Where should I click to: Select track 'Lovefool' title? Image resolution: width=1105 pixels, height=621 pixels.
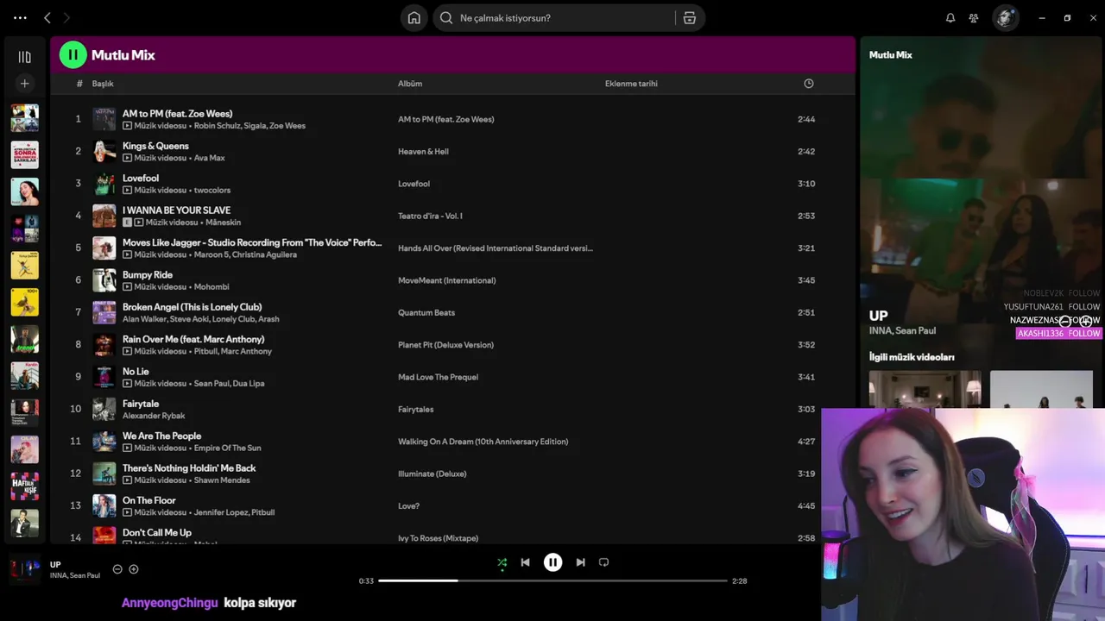click(x=141, y=179)
